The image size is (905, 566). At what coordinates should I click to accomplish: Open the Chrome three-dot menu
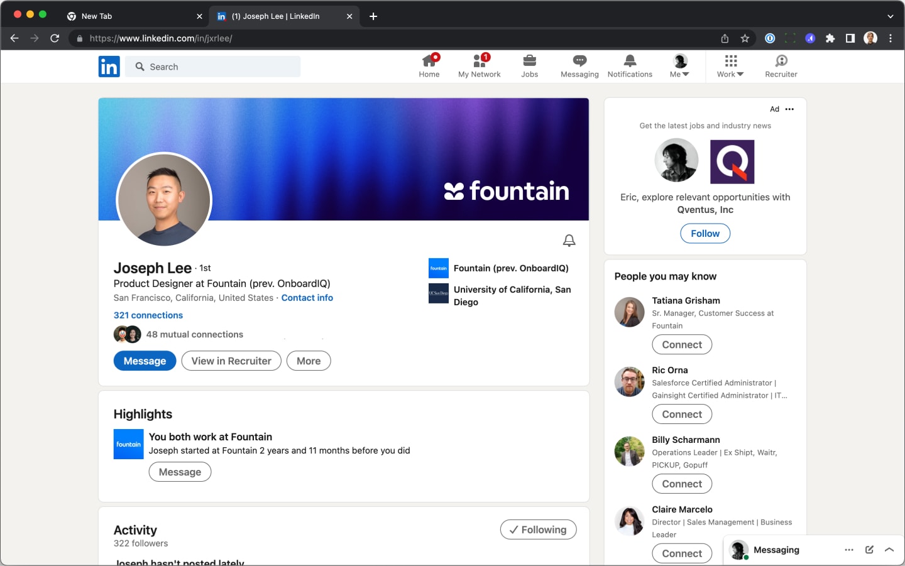(x=891, y=38)
